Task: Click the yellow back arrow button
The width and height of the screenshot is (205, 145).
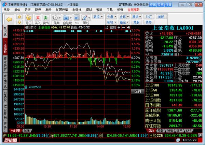Action: click(9, 19)
